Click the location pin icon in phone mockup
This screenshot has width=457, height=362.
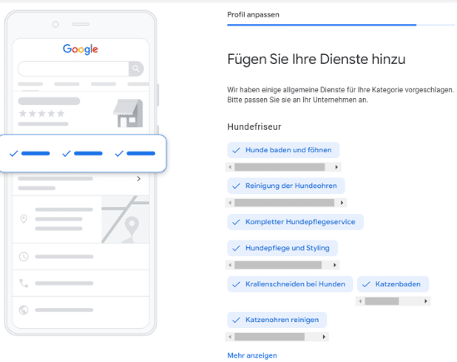tap(23, 219)
